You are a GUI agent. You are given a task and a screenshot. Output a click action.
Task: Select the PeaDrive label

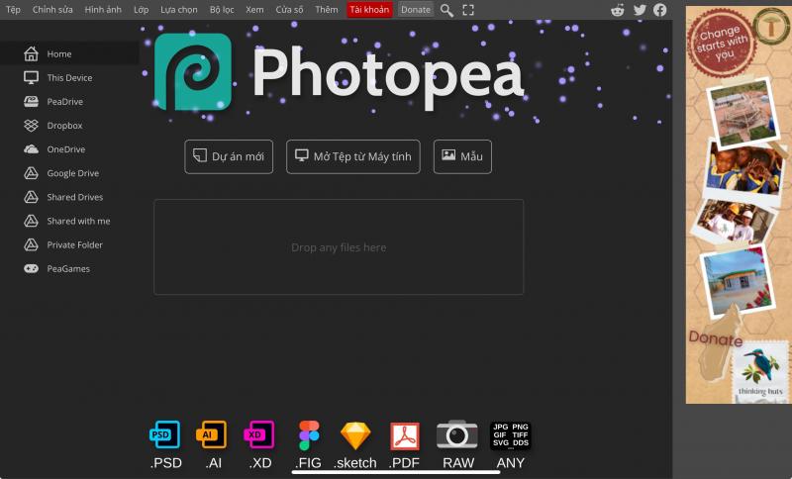point(65,102)
